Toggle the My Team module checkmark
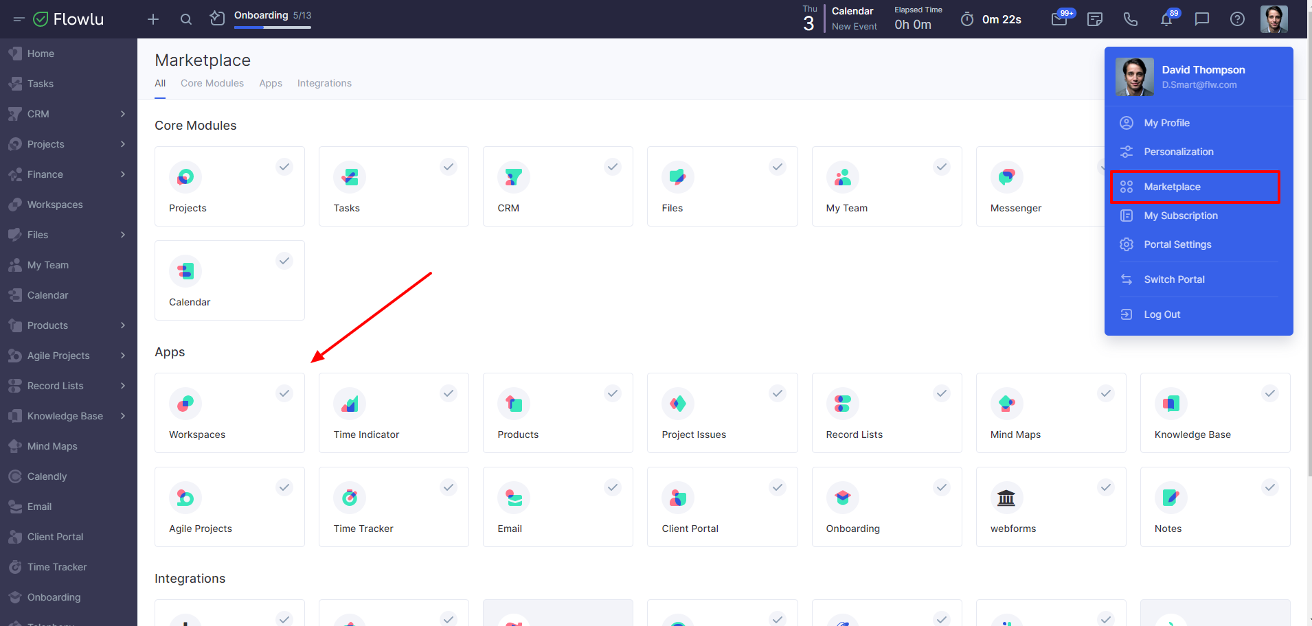1312x626 pixels. tap(942, 167)
